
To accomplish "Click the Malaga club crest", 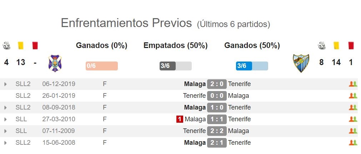I will [x=301, y=63].
